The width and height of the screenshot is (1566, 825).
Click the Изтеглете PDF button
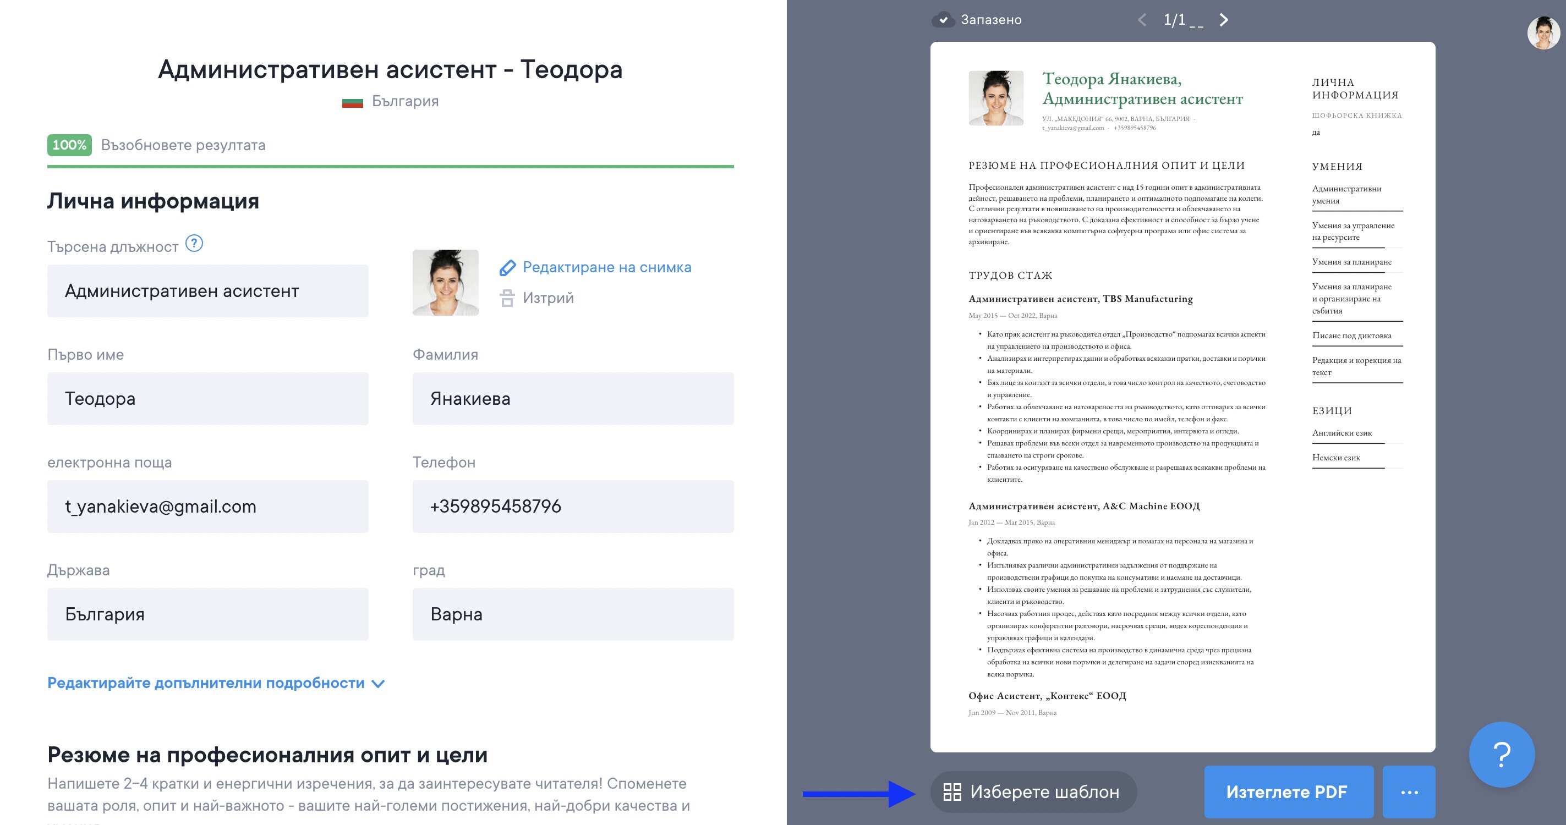pos(1288,791)
